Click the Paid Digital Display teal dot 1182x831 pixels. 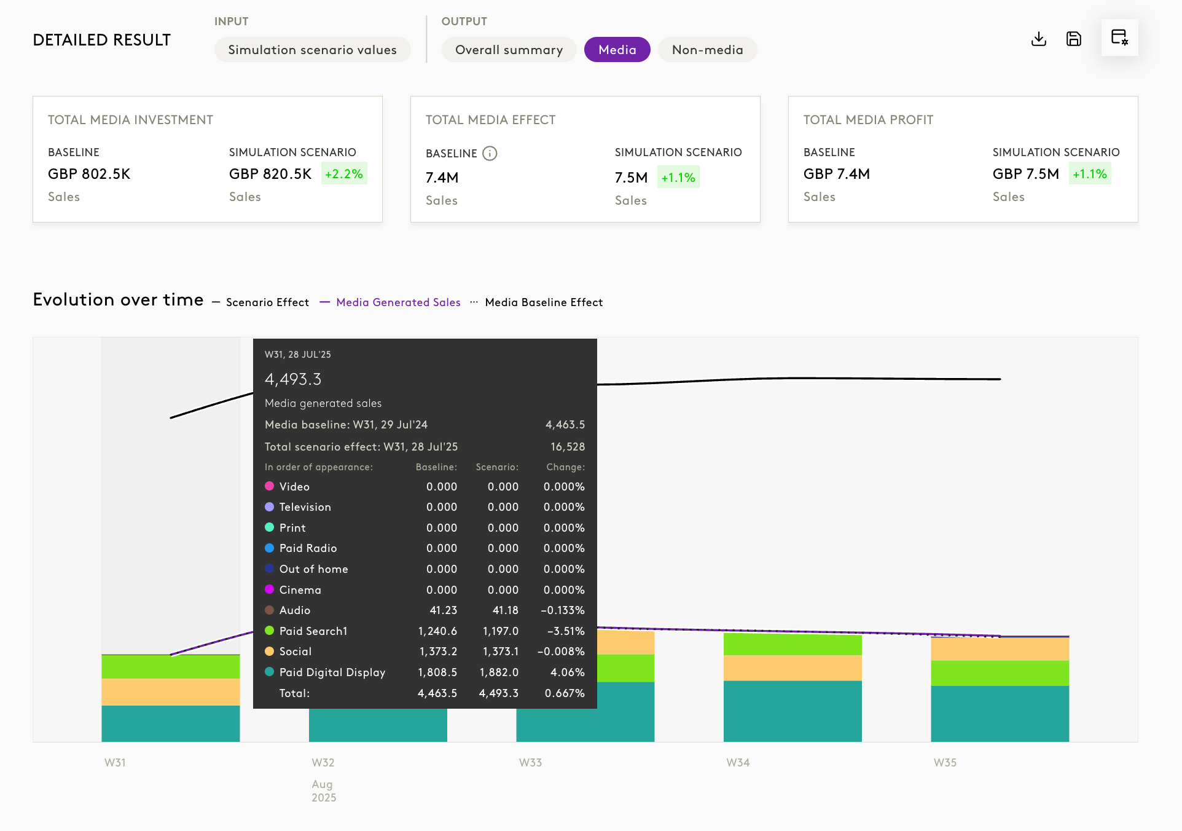click(269, 672)
